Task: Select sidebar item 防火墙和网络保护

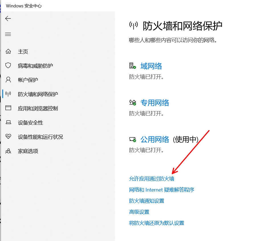Action: [38, 94]
